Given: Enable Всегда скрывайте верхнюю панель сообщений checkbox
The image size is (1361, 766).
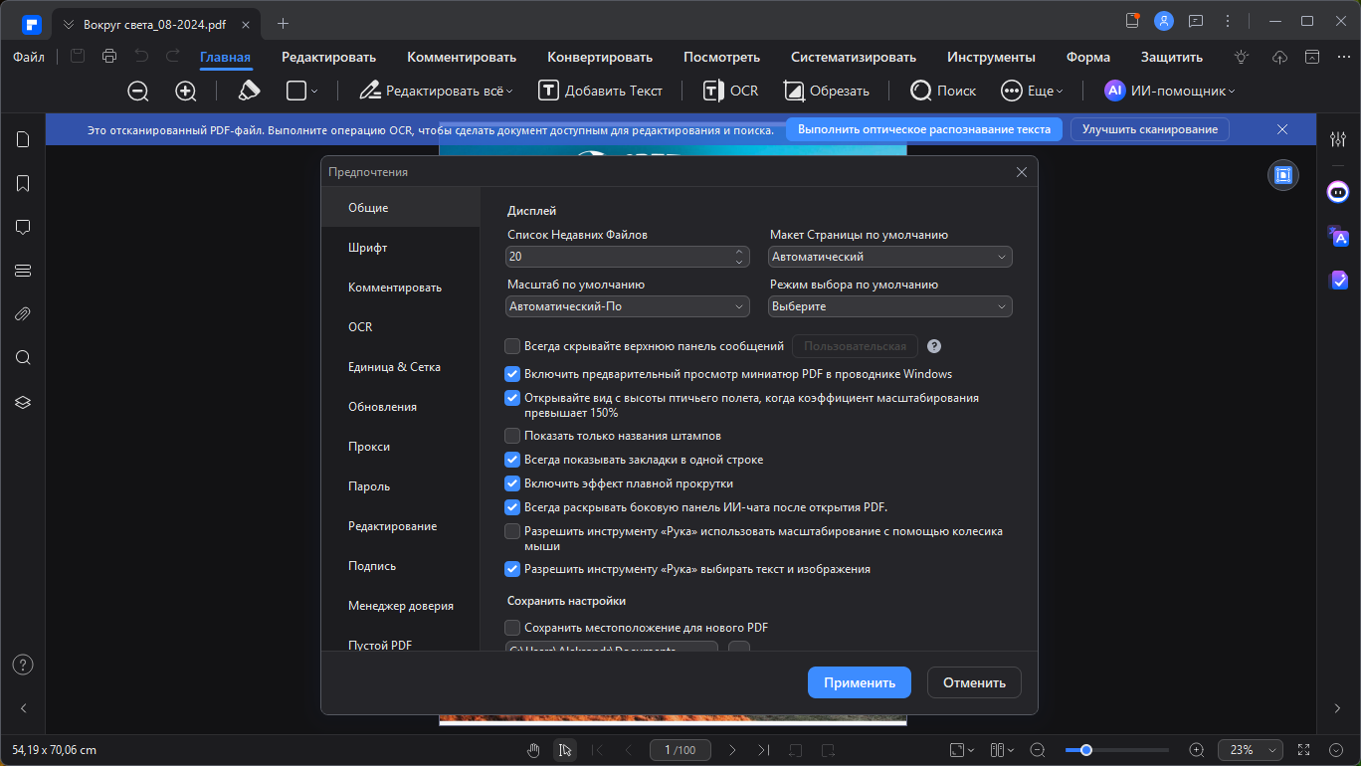Looking at the screenshot, I should click(512, 346).
